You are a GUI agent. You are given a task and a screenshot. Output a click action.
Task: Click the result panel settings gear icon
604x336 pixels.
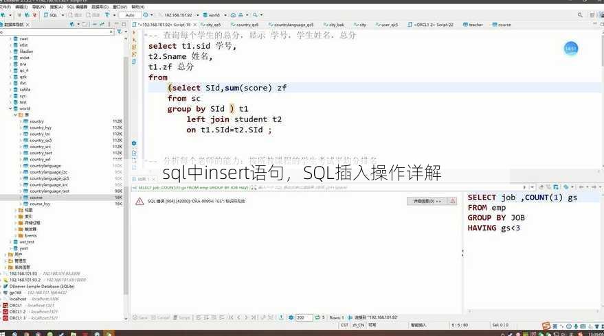click(291, 317)
